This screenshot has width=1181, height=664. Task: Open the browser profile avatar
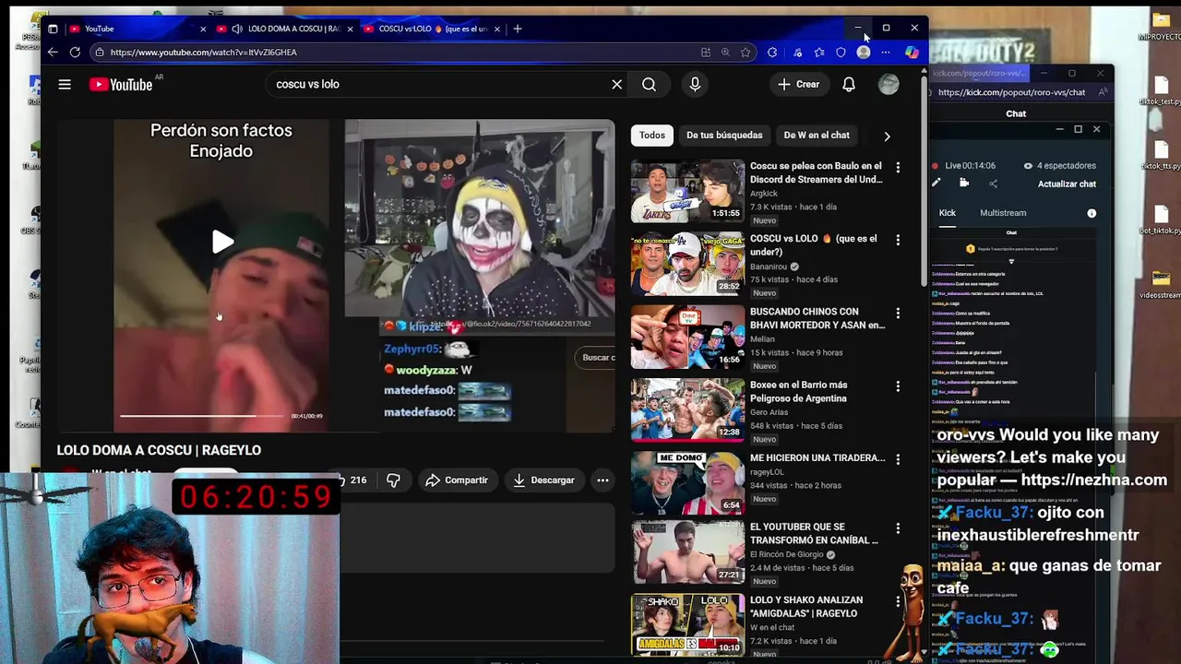point(864,53)
